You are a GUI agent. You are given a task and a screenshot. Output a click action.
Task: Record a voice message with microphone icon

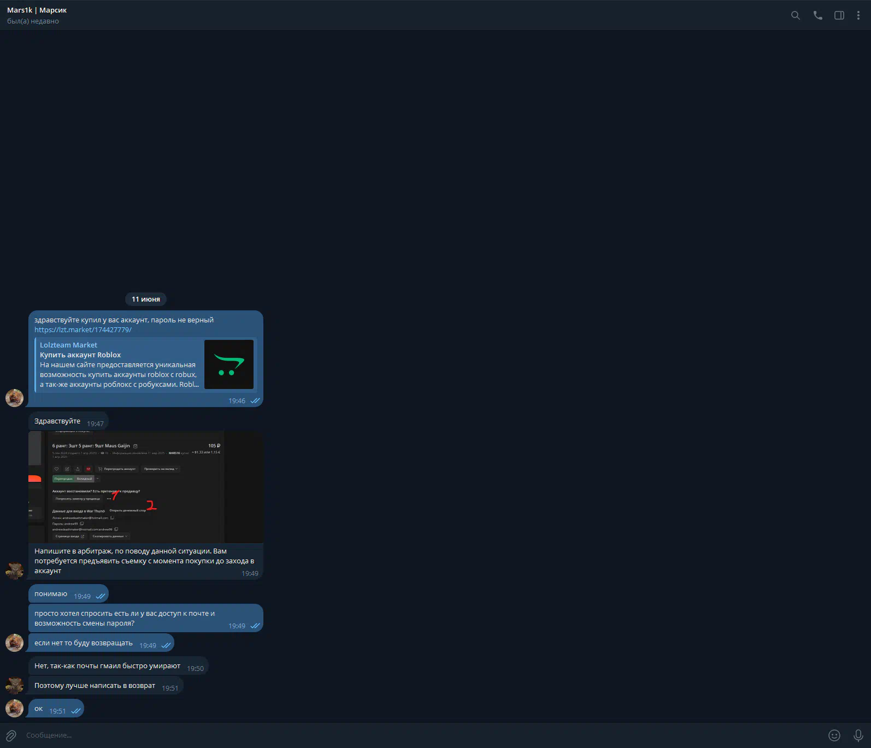point(858,735)
